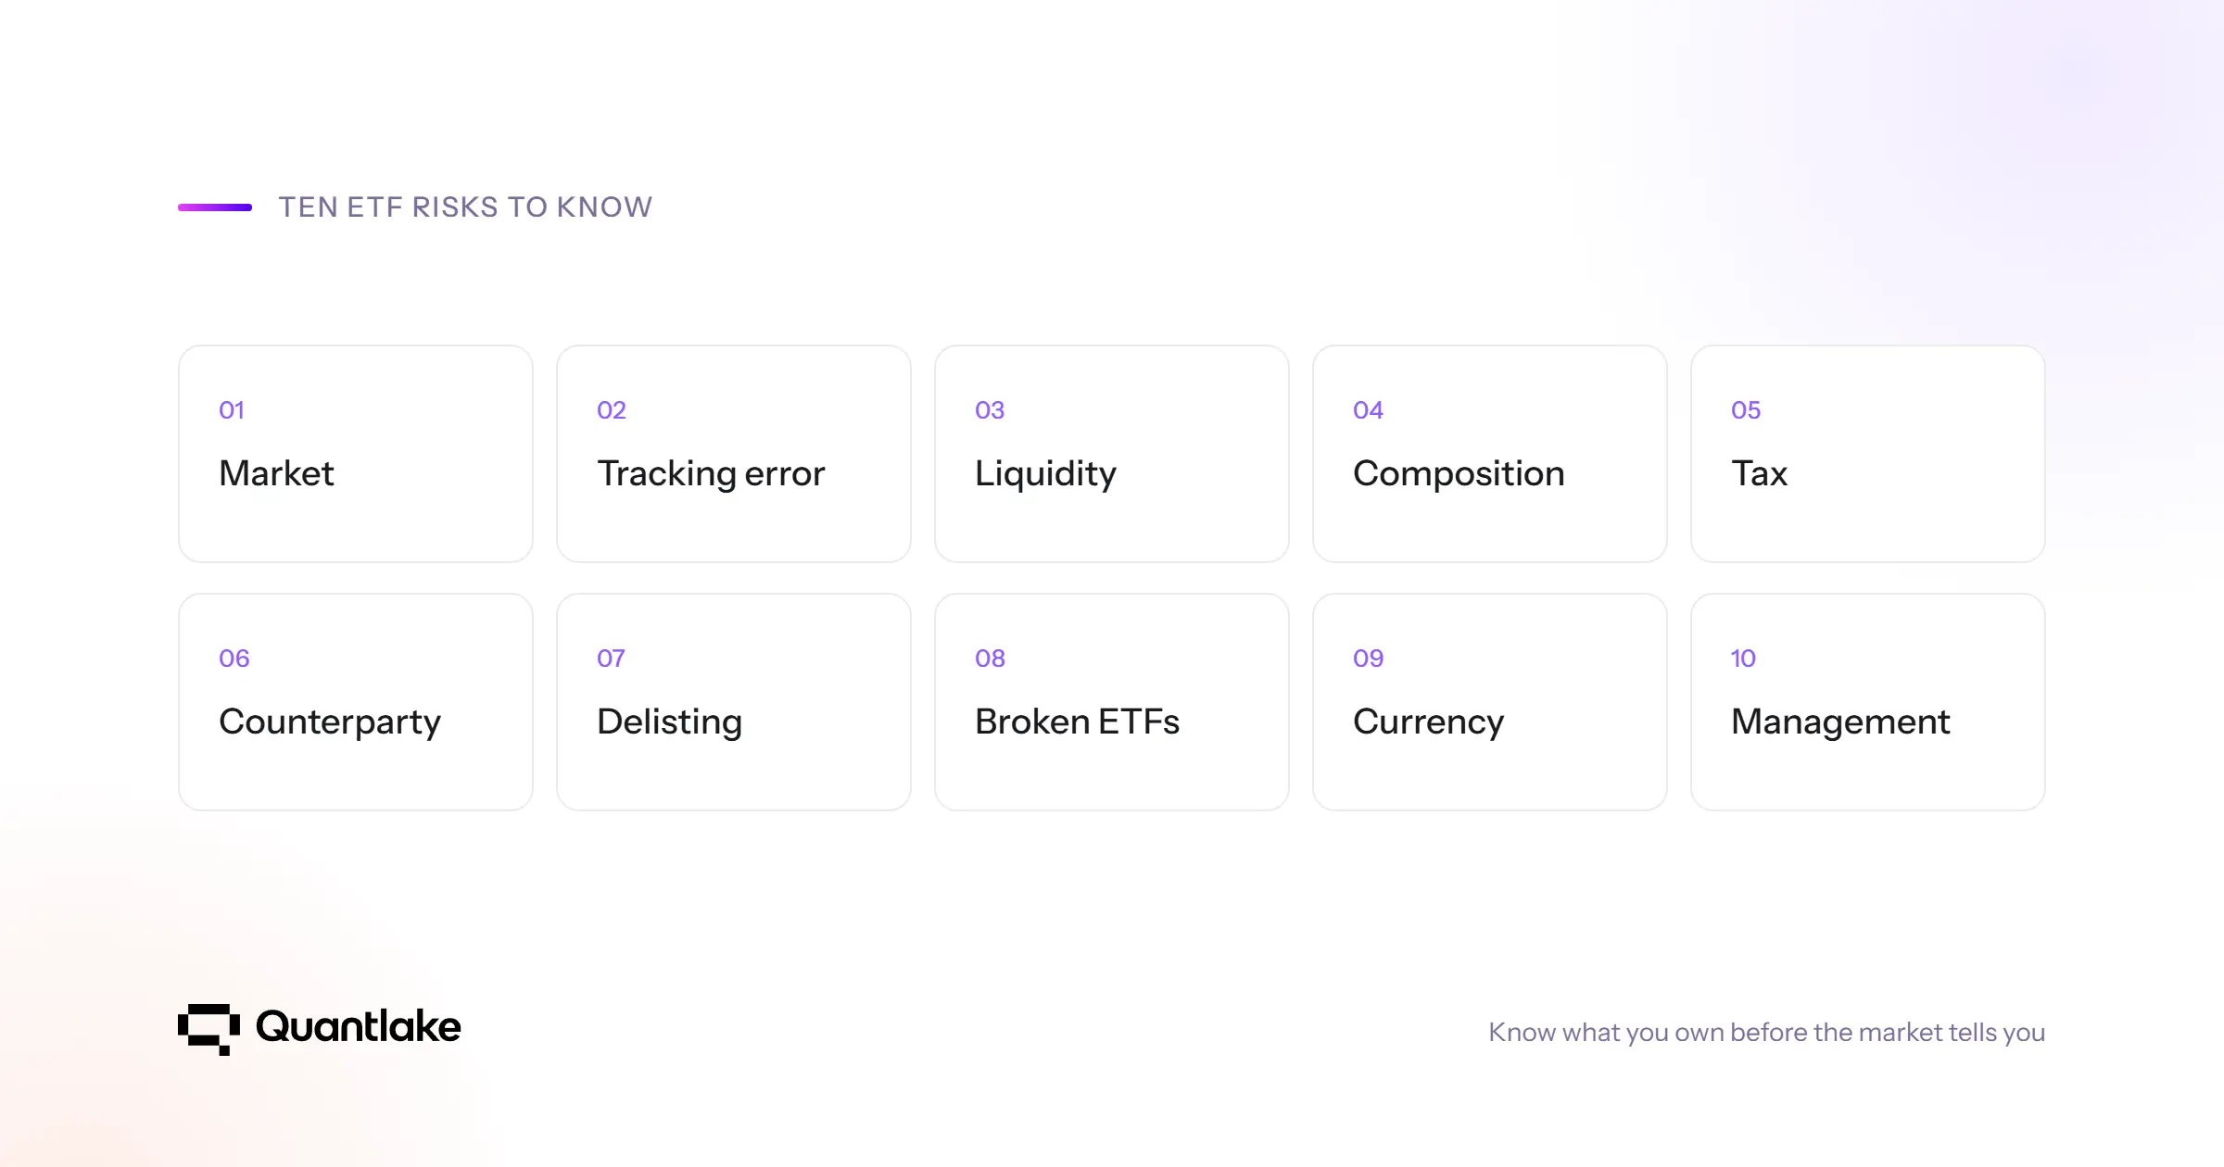Viewport: 2224px width, 1167px height.
Task: Open the Tracking error card
Action: 734,454
